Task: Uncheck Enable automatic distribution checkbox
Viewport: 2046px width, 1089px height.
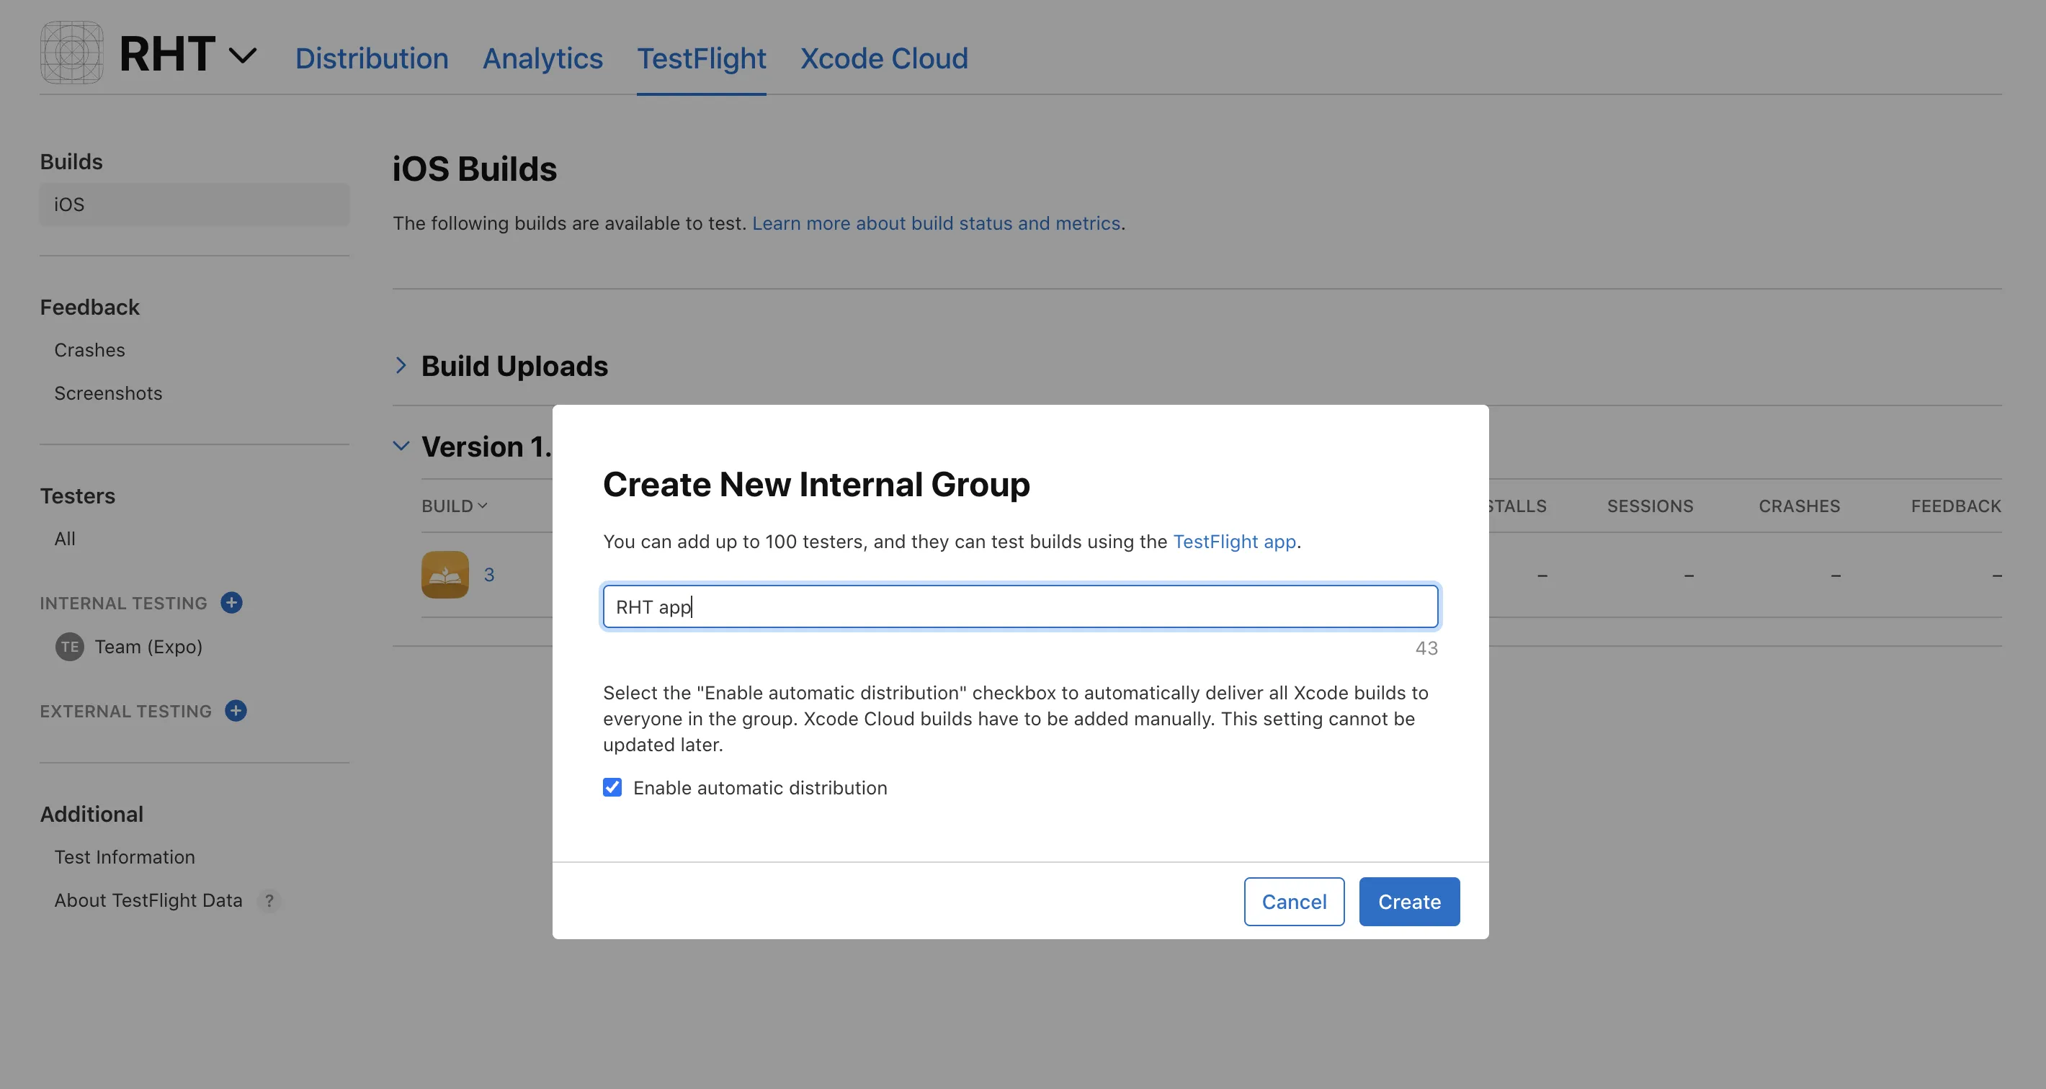Action: pos(612,787)
